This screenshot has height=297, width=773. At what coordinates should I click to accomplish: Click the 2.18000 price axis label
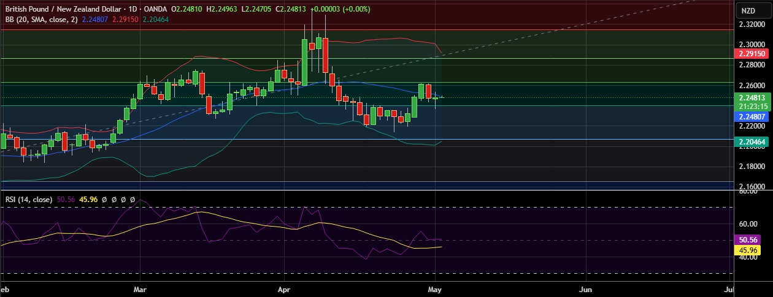point(752,167)
